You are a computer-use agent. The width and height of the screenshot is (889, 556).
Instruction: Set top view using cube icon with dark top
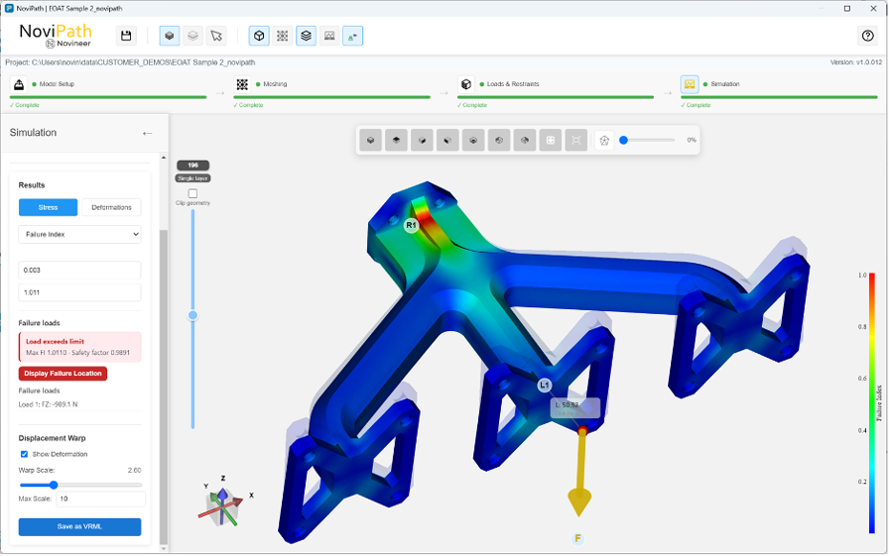click(x=396, y=141)
